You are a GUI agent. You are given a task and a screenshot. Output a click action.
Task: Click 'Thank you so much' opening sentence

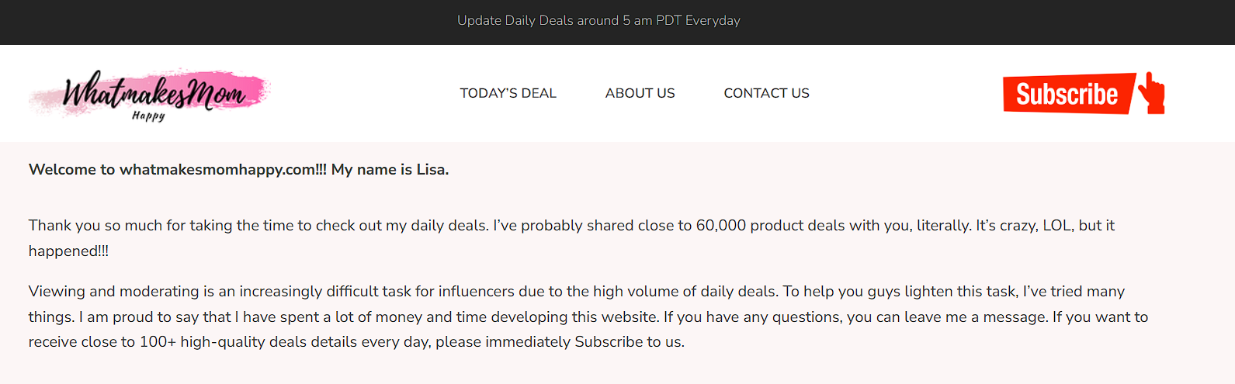(x=258, y=226)
